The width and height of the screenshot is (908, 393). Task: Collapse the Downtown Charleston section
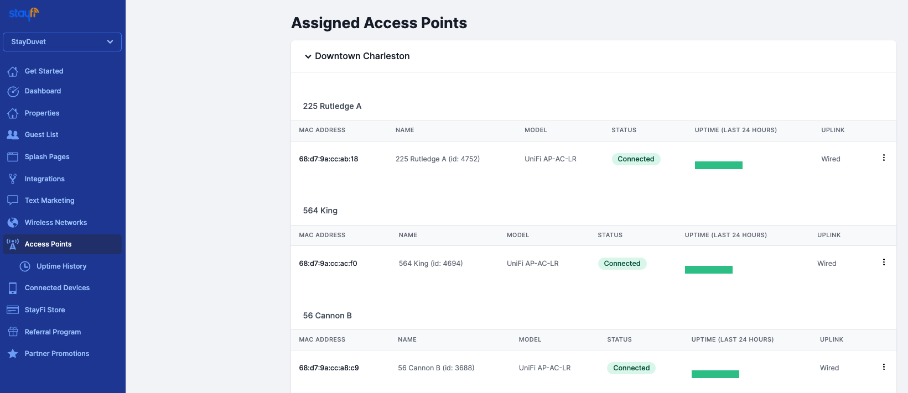point(308,56)
